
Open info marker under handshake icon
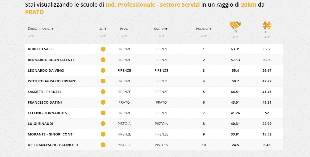pyautogui.click(x=235, y=32)
